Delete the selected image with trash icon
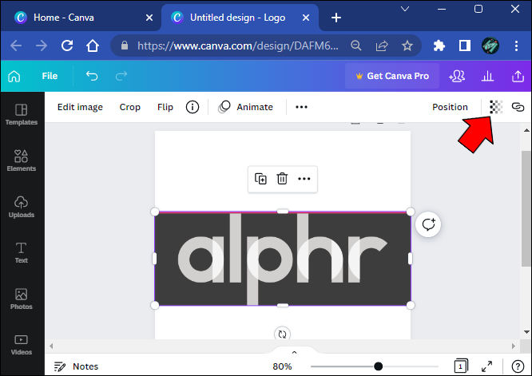Viewport: 532px width, 376px height. click(282, 179)
